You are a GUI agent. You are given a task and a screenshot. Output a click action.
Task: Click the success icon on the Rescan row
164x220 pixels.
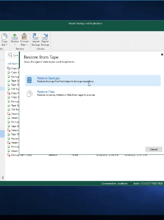(9, 139)
